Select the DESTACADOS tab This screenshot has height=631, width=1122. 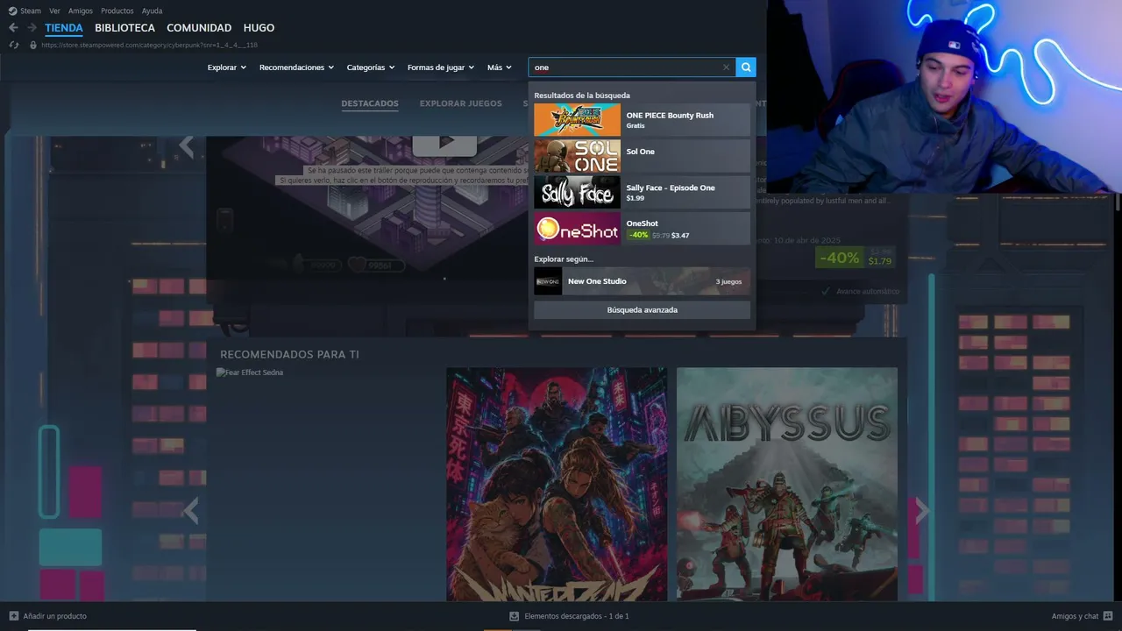click(x=370, y=103)
